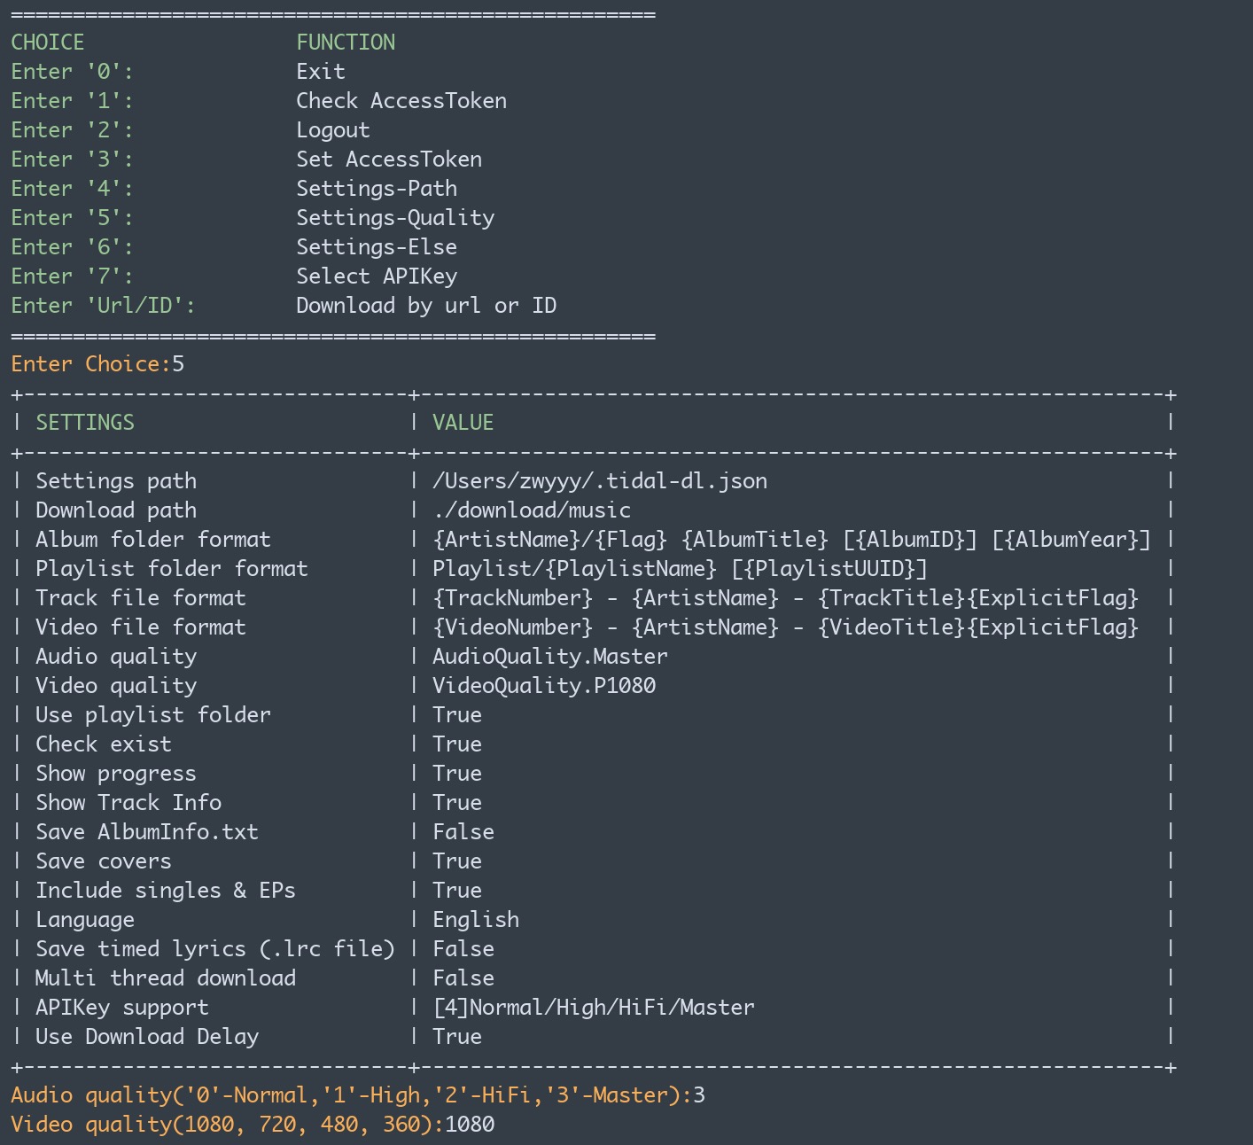Click the "English" language value
This screenshot has width=1253, height=1145.
(x=476, y=920)
